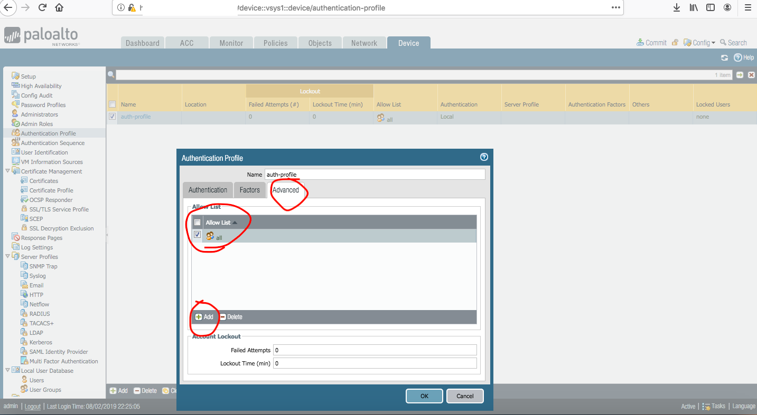Open Help via dialog question mark icon

point(483,157)
